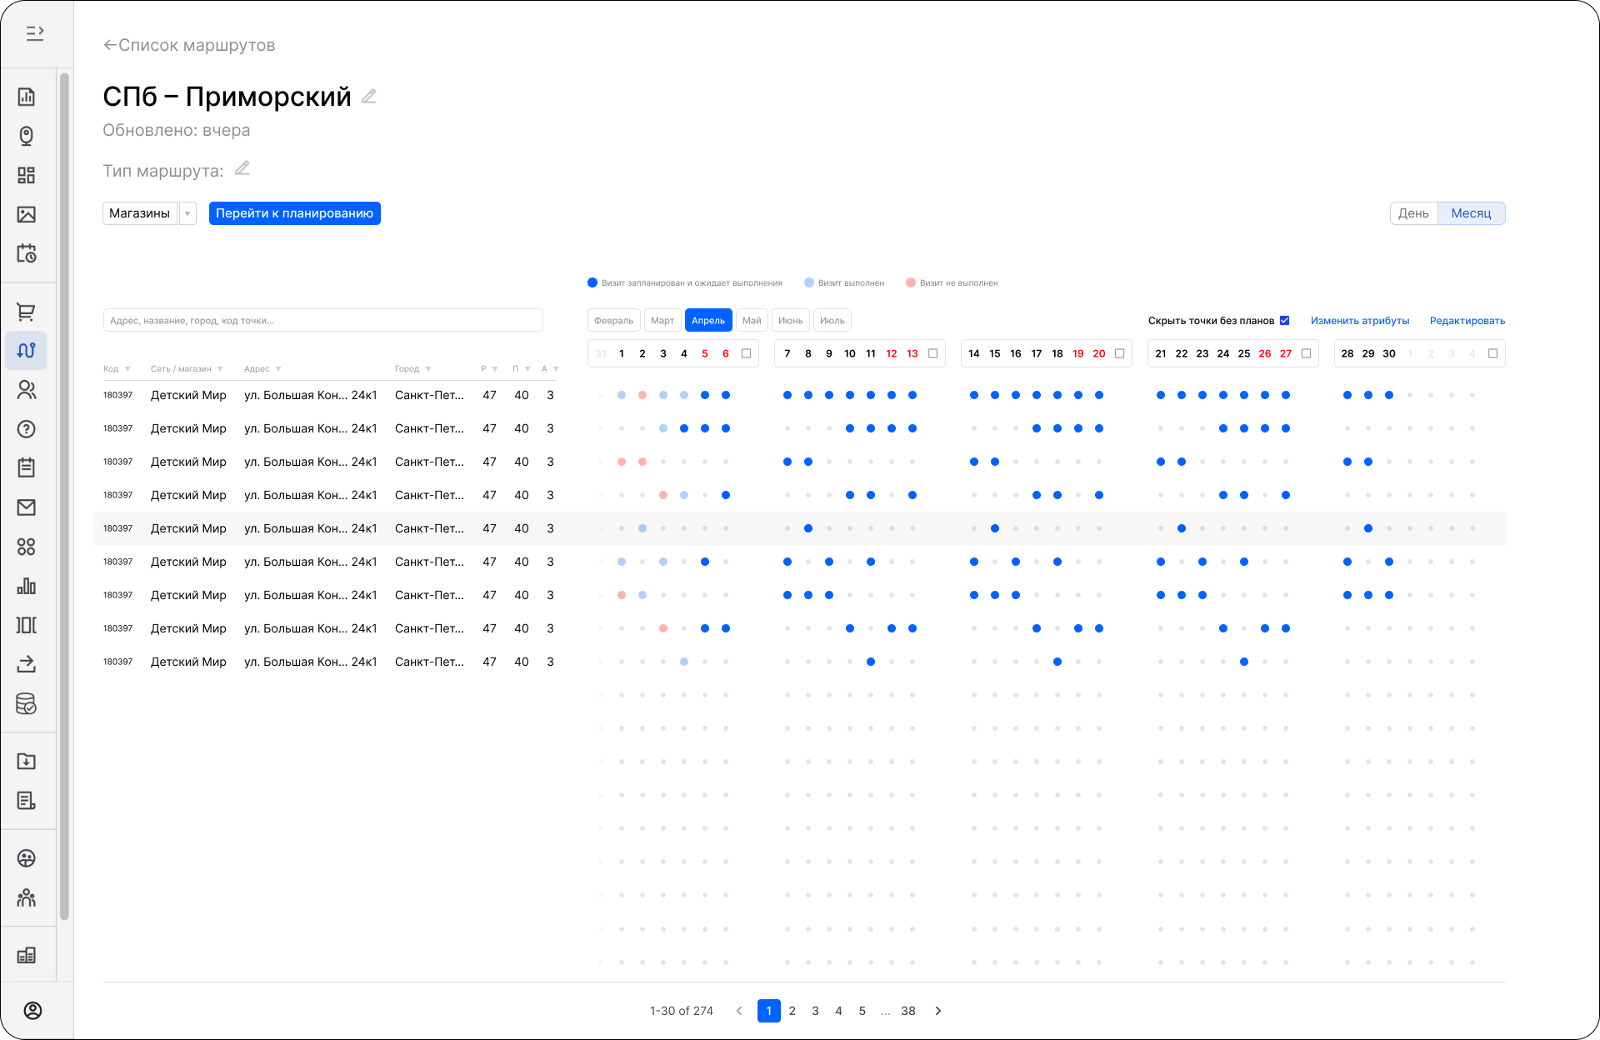
Task: Tick the checkbox for week 21–27
Action: (1307, 353)
